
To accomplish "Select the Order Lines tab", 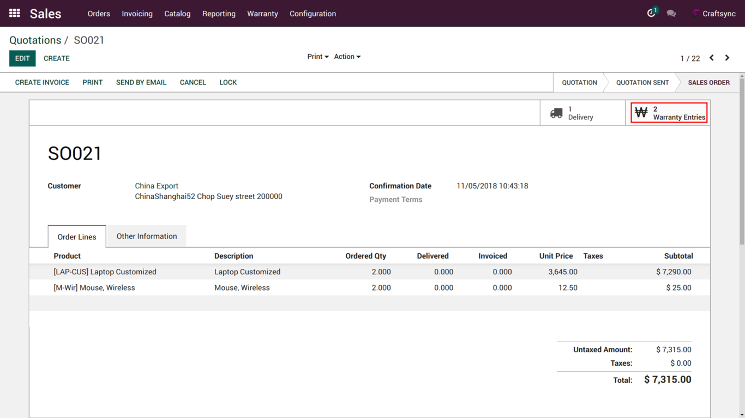I will (x=77, y=237).
